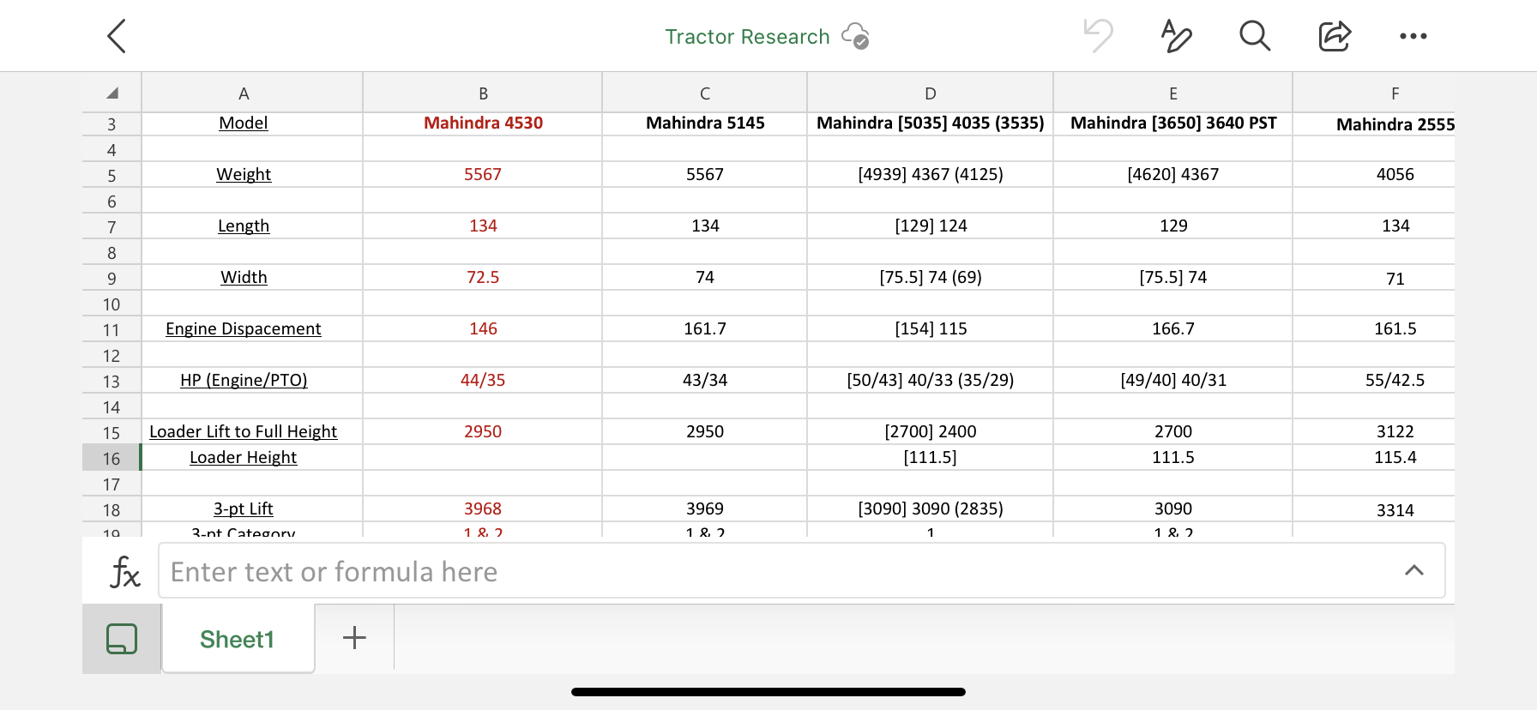Add a new sheet with plus button

pos(354,637)
